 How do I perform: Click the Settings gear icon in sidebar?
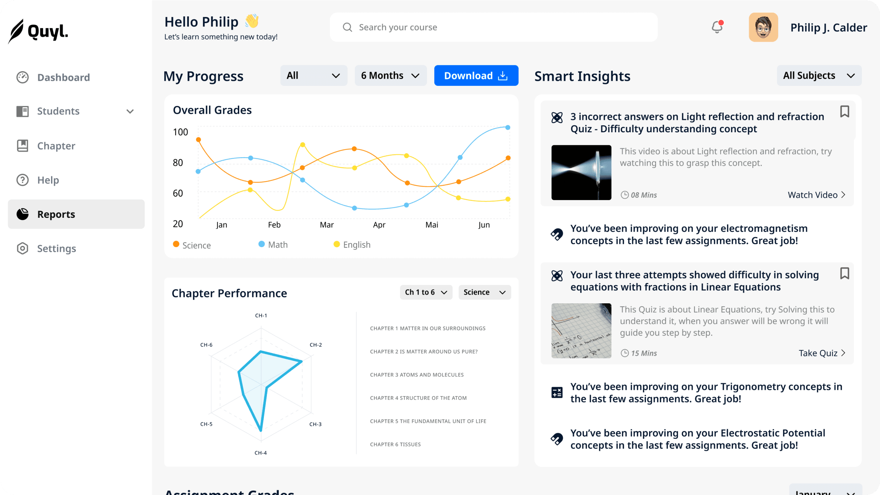tap(22, 248)
